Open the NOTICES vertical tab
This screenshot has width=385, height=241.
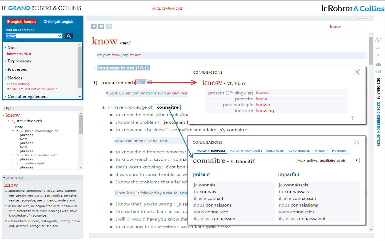378,140
